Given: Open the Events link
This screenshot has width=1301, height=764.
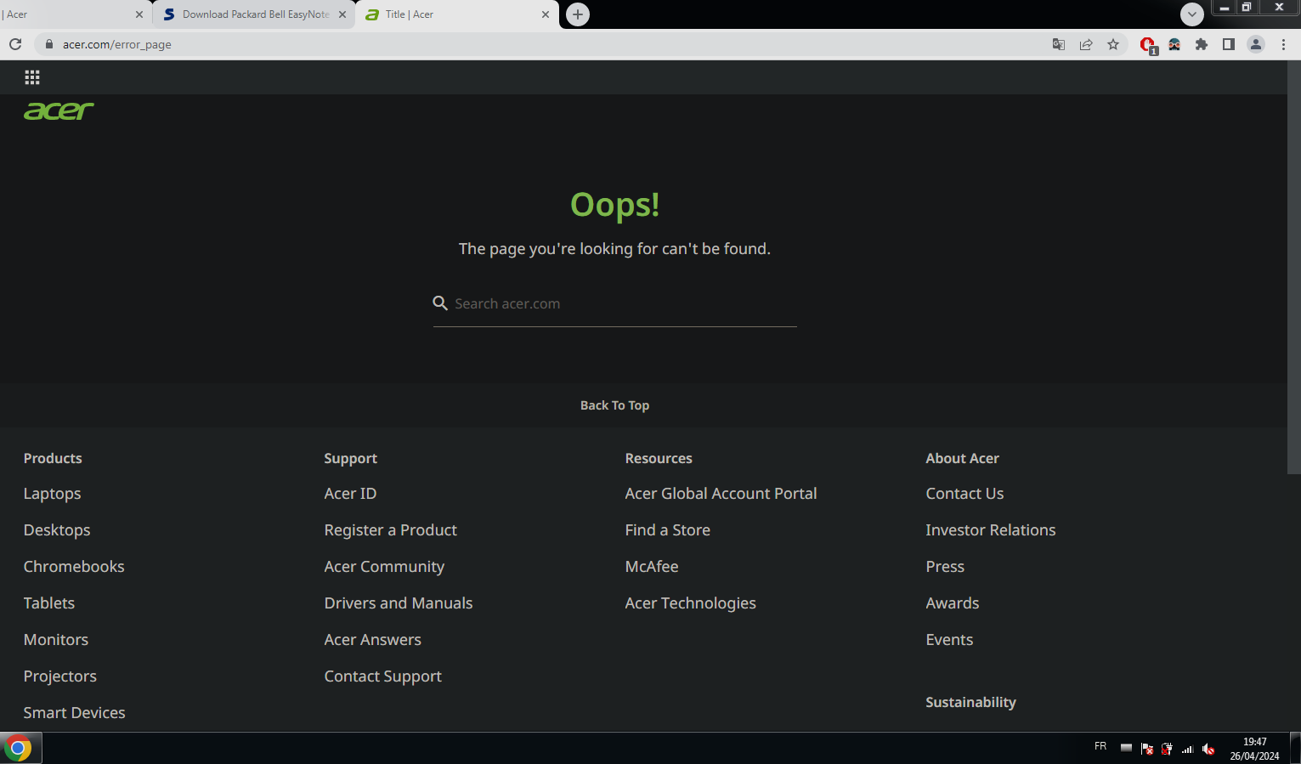Looking at the screenshot, I should tap(949, 640).
